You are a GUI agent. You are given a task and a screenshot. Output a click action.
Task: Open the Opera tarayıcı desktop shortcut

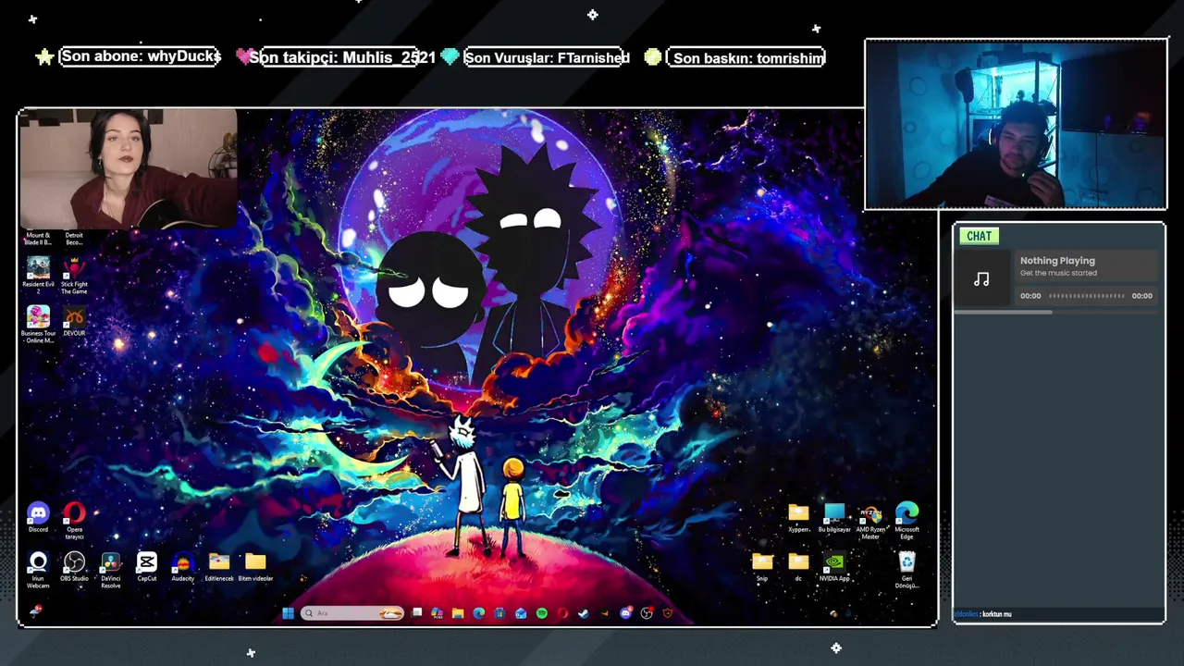pyautogui.click(x=74, y=520)
